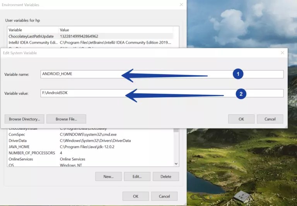Click the C:\Windows\System32\Drivers\DriverData value

point(95,141)
